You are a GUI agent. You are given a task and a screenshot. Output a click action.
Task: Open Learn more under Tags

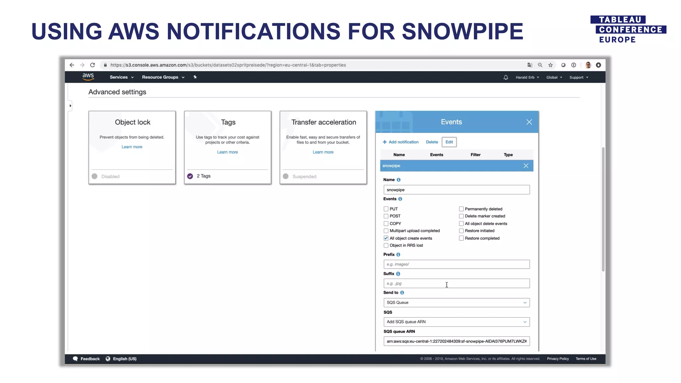[x=227, y=152]
